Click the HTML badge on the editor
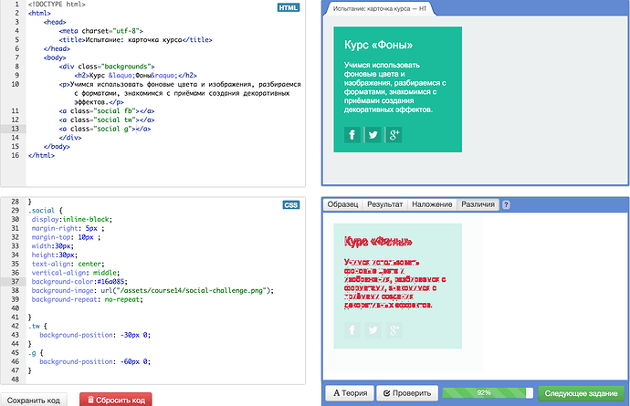The image size is (630, 406). 289,7
